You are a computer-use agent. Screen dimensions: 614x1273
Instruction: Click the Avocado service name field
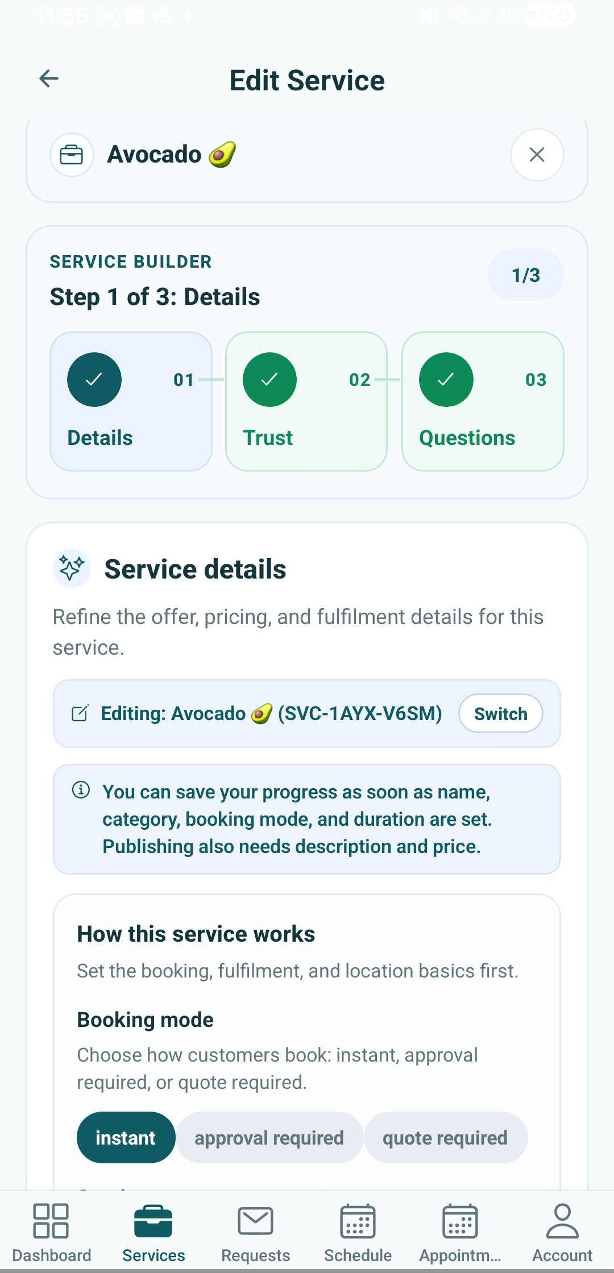pos(284,154)
